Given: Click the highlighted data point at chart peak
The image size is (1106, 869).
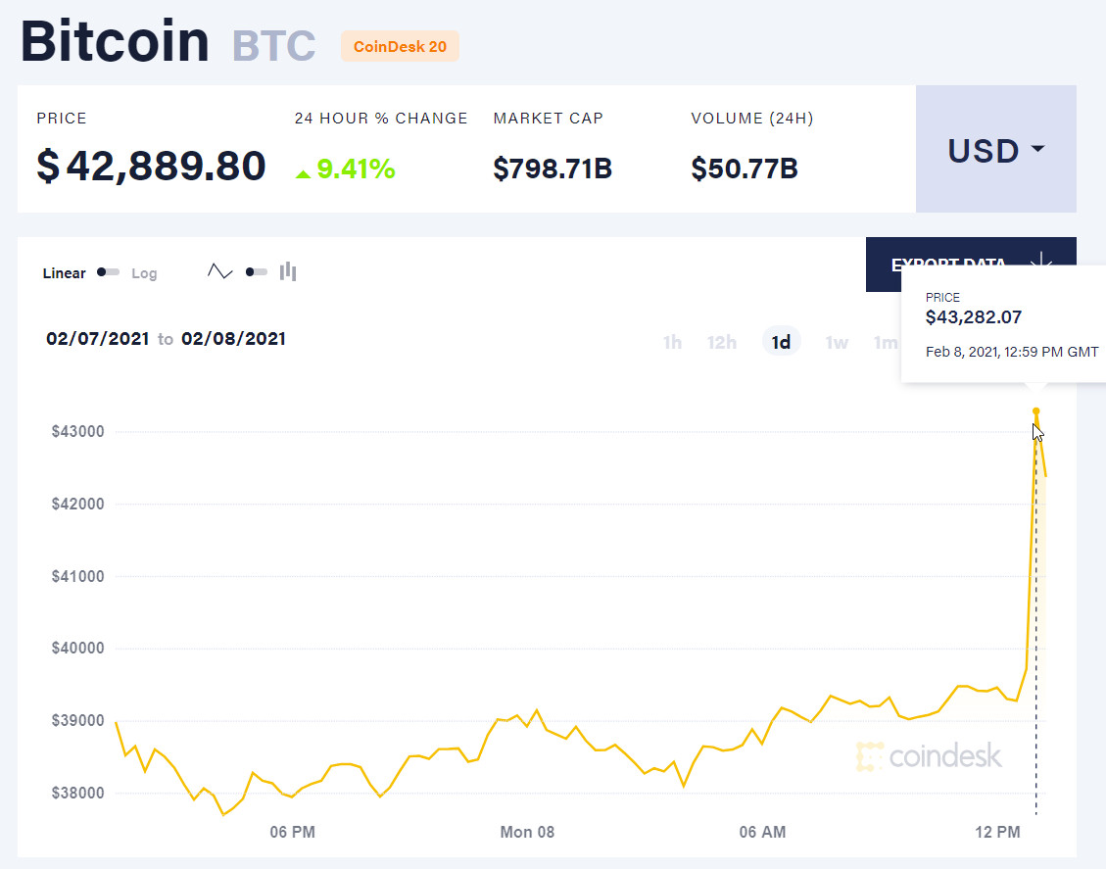Looking at the screenshot, I should [x=1036, y=411].
